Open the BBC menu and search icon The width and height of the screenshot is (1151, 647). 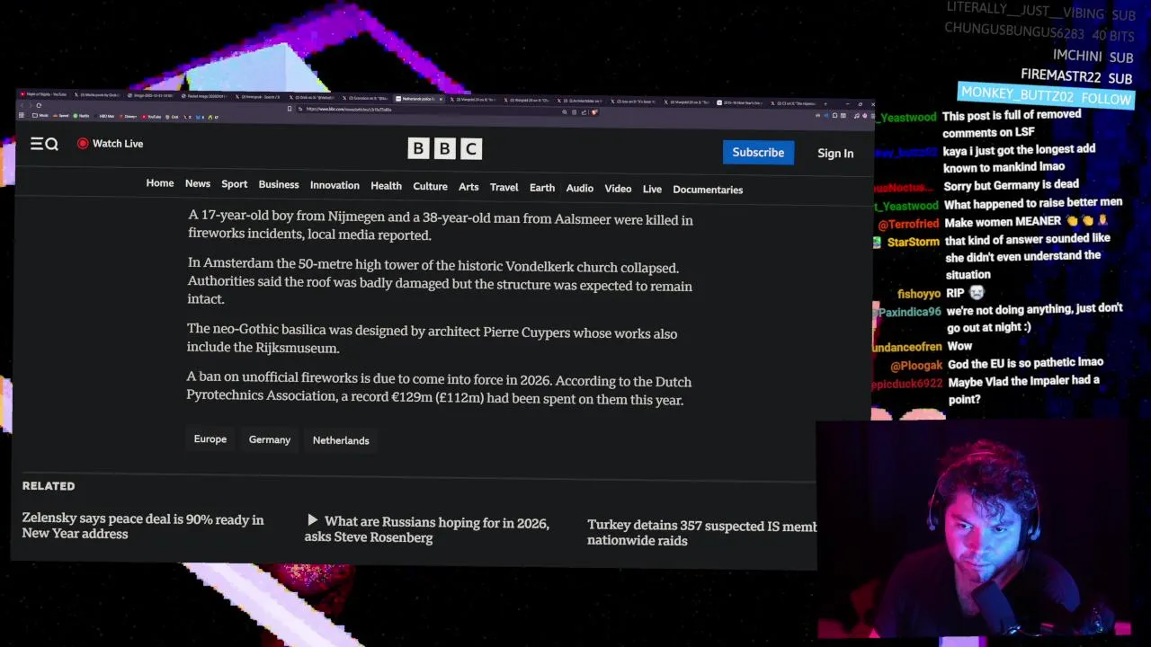(44, 144)
